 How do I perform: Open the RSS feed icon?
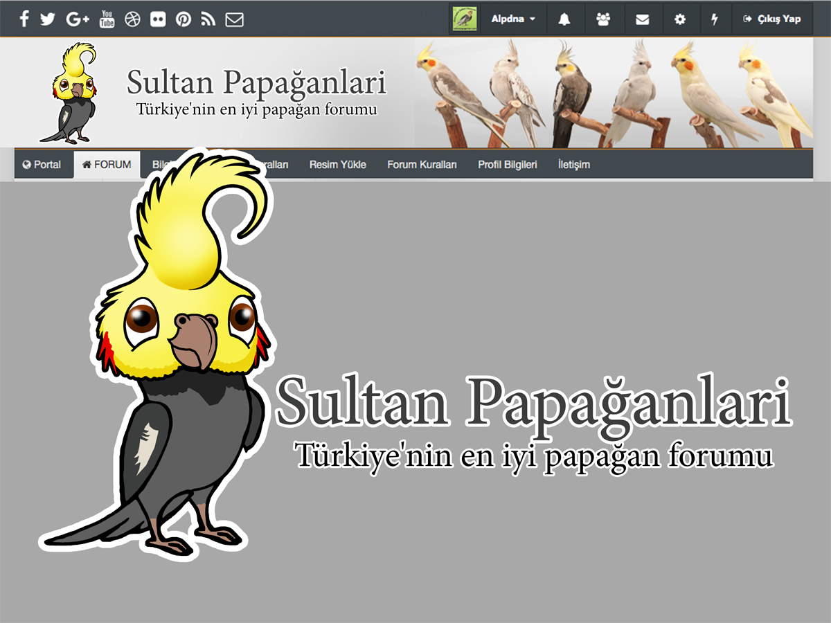click(x=208, y=19)
